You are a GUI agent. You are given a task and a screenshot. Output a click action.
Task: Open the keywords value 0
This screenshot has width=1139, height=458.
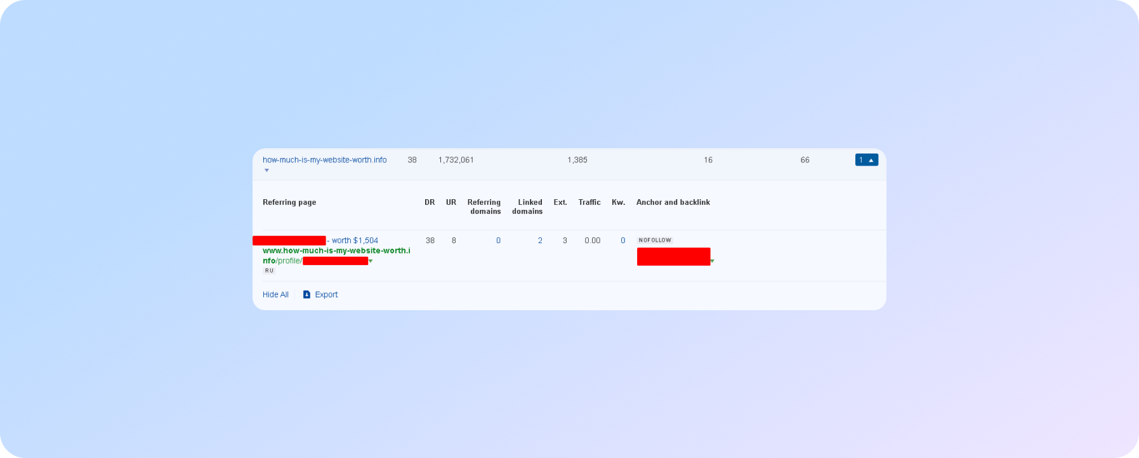pos(622,240)
